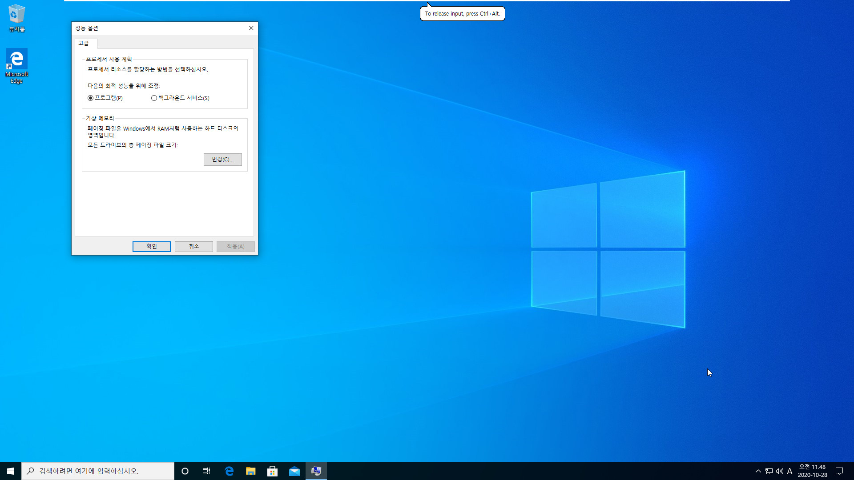
Task: Select 백그라운드 서비스(S) radio button
Action: pos(154,98)
